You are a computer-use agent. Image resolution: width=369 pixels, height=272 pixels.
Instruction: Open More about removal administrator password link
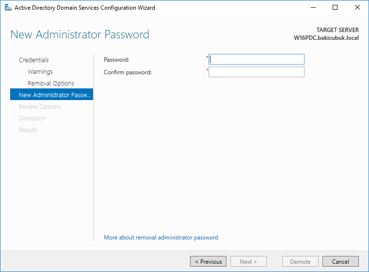[x=161, y=238]
